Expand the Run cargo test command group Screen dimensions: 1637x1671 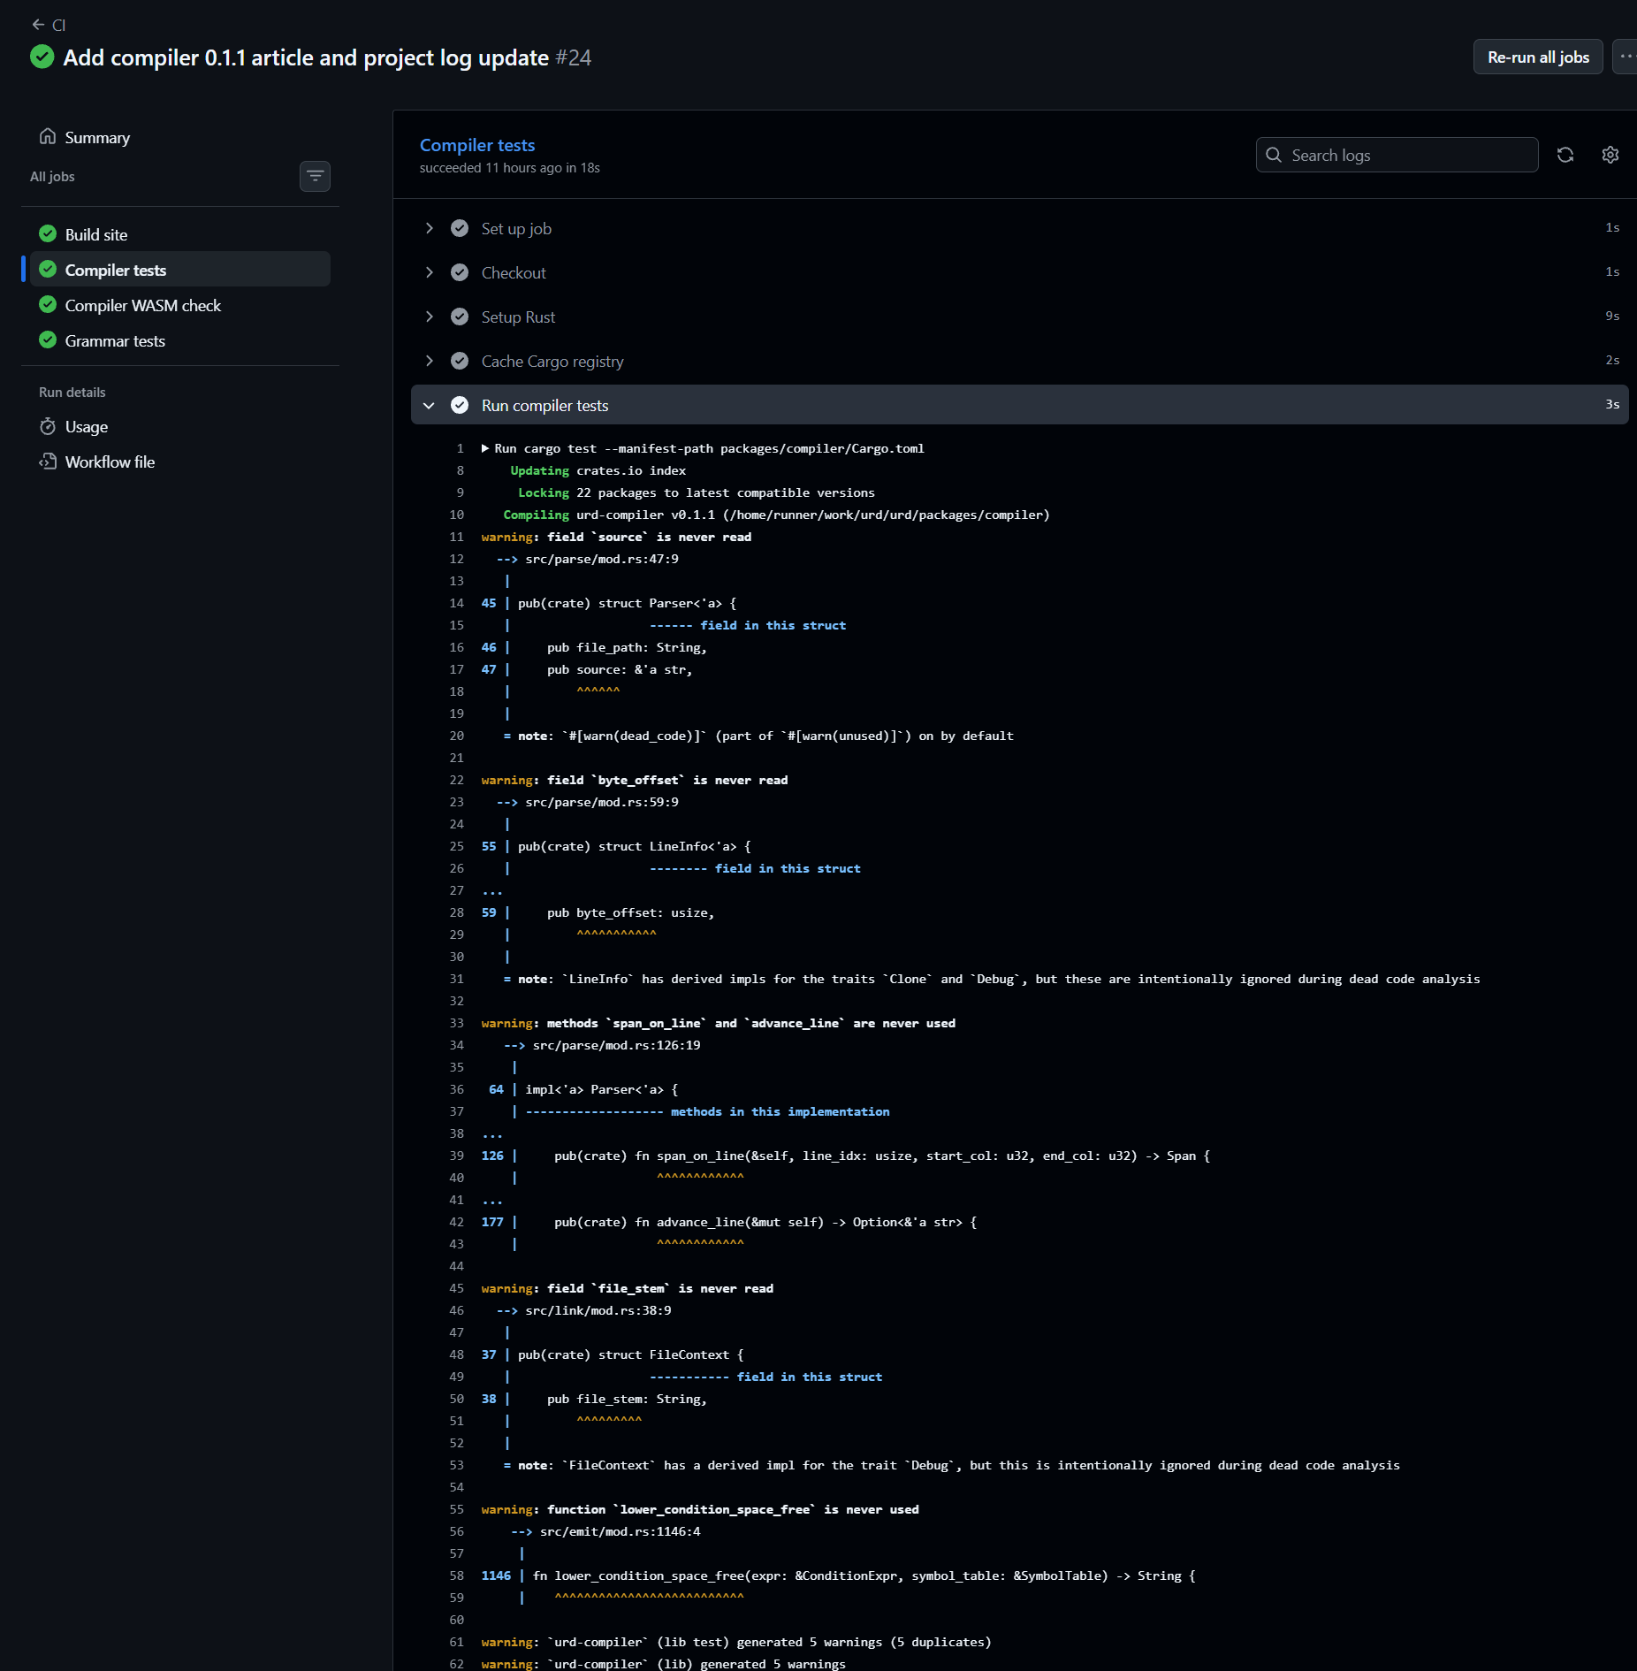pos(485,449)
